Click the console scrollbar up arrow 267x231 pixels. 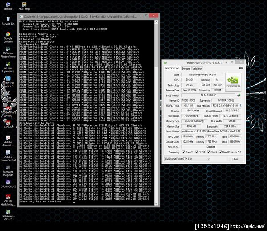156,22
